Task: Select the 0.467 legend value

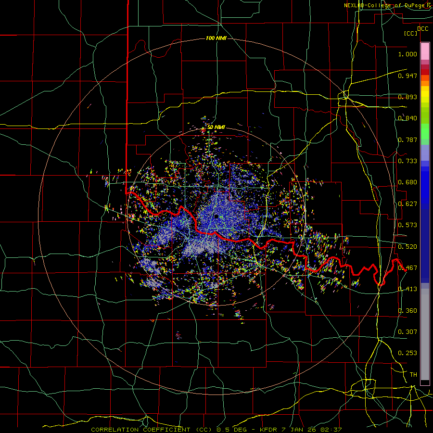Action: coord(408,268)
